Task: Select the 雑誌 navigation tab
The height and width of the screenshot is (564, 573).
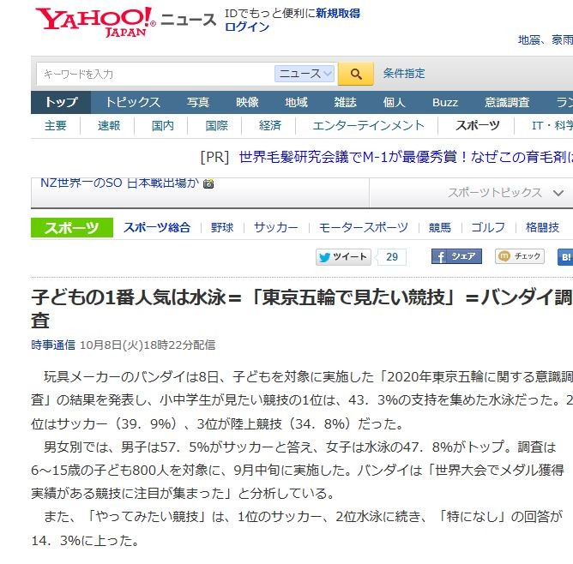Action: click(345, 102)
